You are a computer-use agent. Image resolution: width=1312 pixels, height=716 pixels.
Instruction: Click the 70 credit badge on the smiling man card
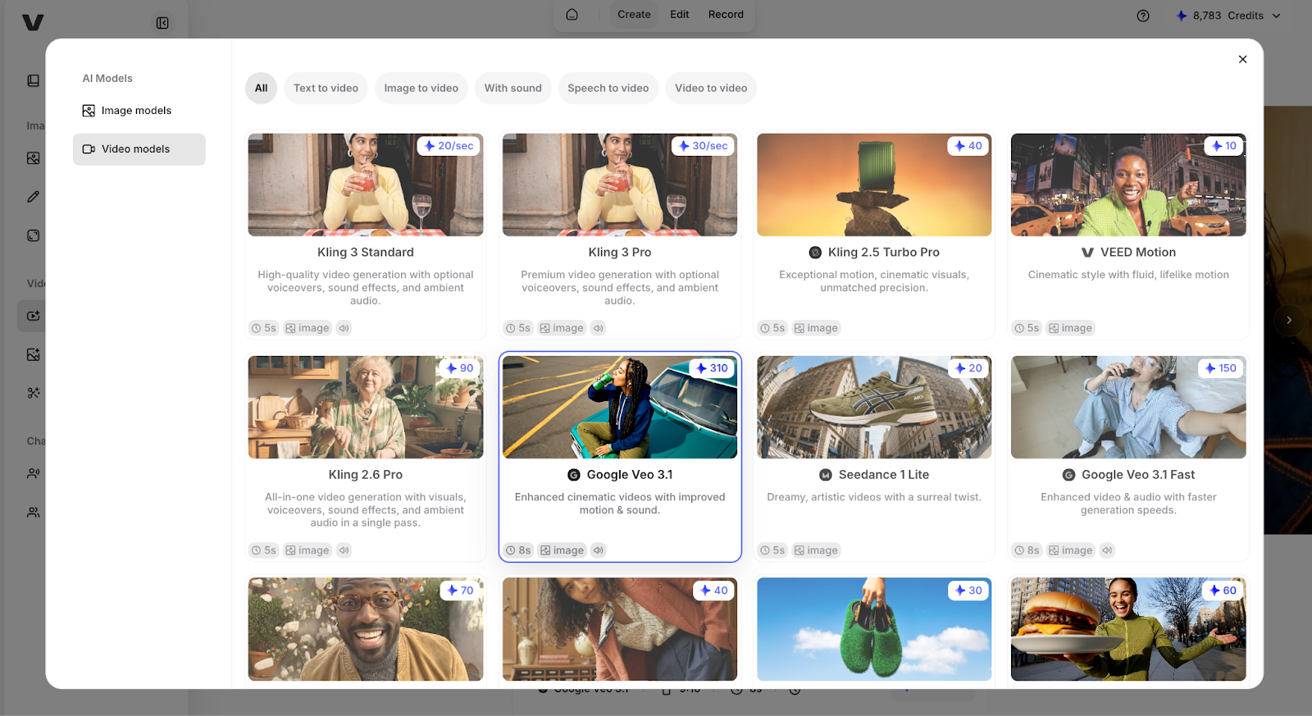point(459,591)
